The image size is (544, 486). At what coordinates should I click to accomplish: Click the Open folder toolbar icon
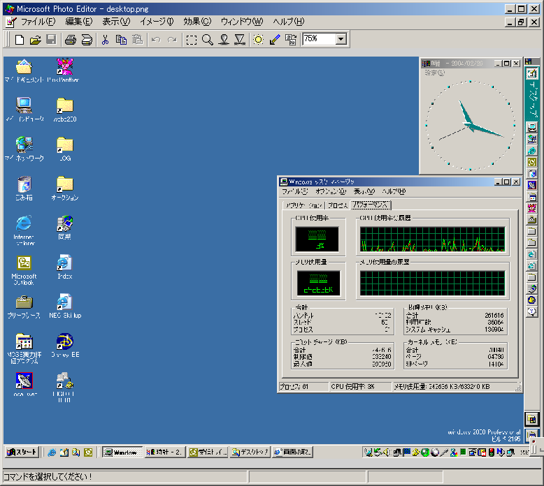pyautogui.click(x=35, y=40)
